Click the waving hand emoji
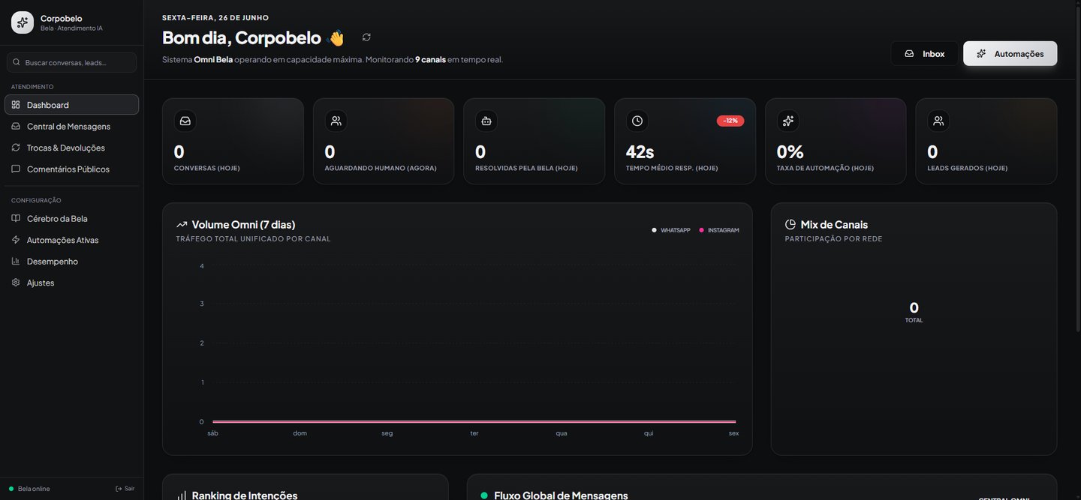 pyautogui.click(x=336, y=37)
